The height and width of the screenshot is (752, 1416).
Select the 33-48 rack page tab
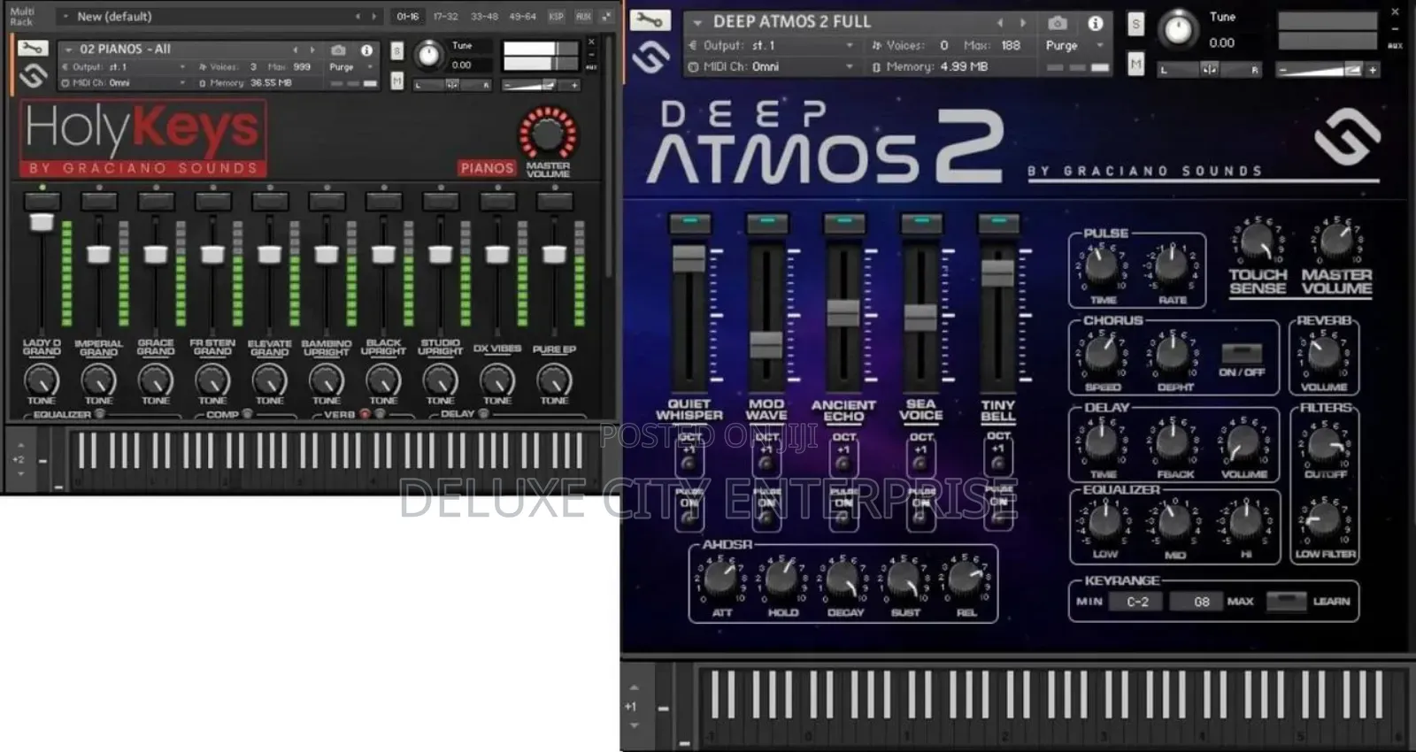(x=484, y=16)
